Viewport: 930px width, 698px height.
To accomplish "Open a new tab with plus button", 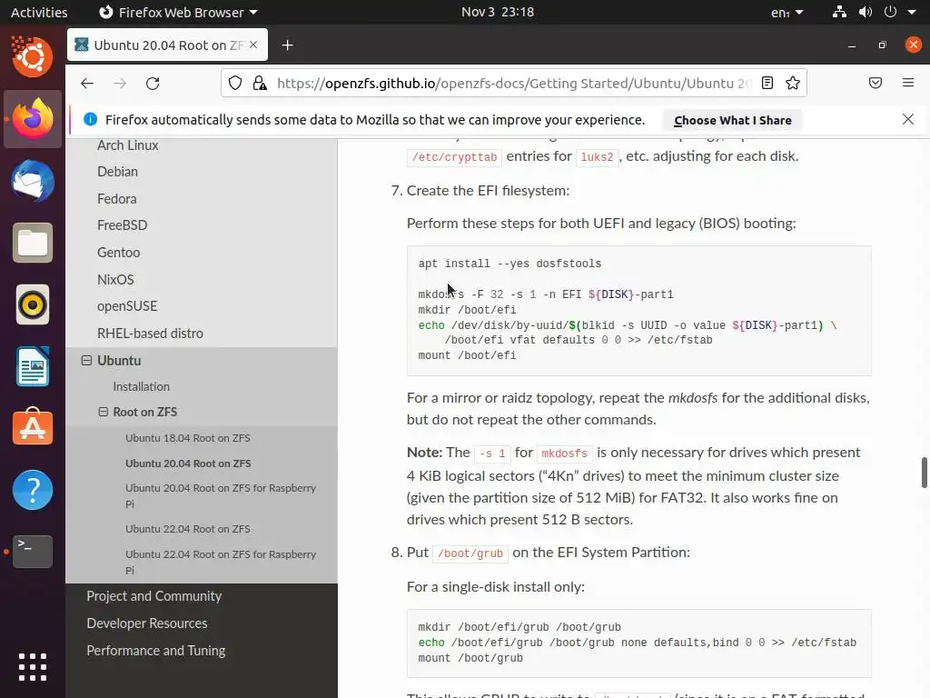I will [288, 45].
